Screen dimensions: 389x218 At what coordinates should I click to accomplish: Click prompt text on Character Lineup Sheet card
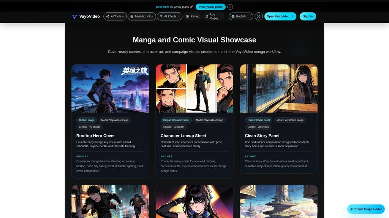point(193,166)
